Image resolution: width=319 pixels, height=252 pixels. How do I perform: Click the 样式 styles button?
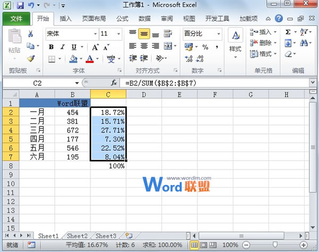tap(236, 41)
